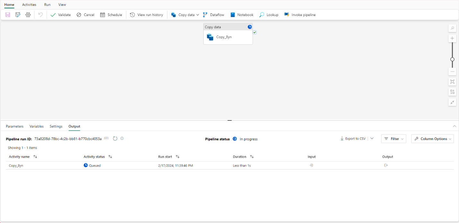Screen dimensions: 459x223
Task: Click the Save pipeline icon
Action: tap(8, 15)
